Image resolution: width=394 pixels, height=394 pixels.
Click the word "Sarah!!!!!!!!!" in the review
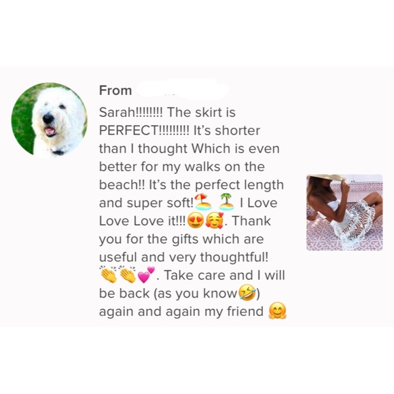(131, 112)
